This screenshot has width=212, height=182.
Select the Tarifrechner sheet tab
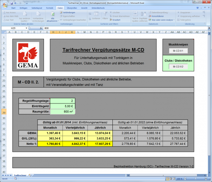pos(20,175)
